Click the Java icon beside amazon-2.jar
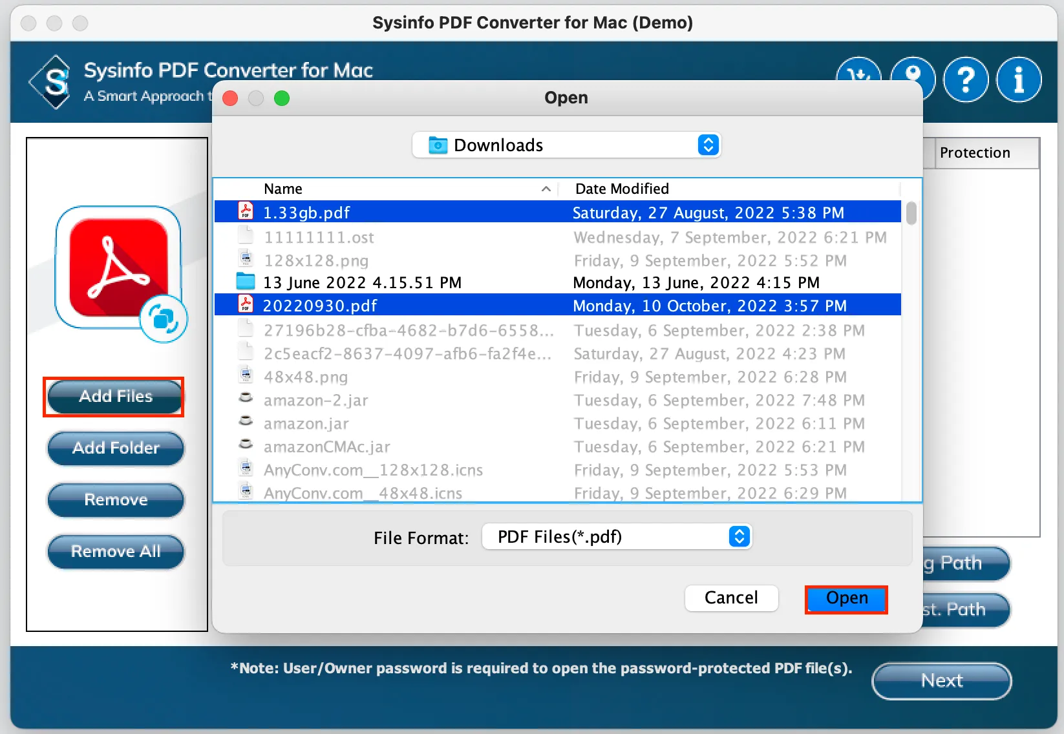Screen dimensions: 1064x734 click(x=246, y=397)
